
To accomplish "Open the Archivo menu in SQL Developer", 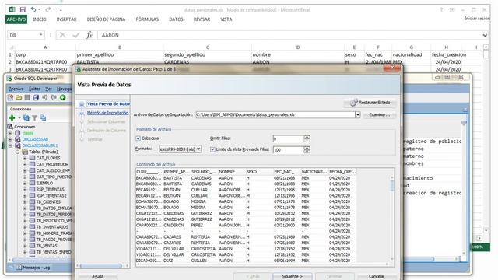I will [16, 89].
